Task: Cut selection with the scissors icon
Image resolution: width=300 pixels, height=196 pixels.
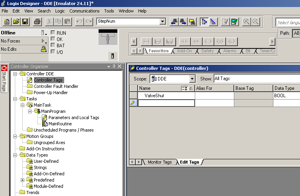Action: coord(49,21)
